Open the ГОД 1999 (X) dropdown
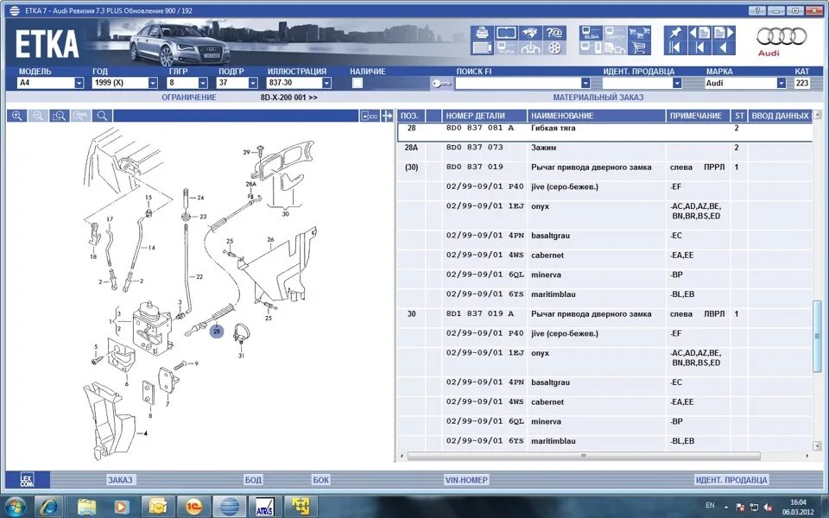The height and width of the screenshot is (518, 829). pyautogui.click(x=152, y=83)
